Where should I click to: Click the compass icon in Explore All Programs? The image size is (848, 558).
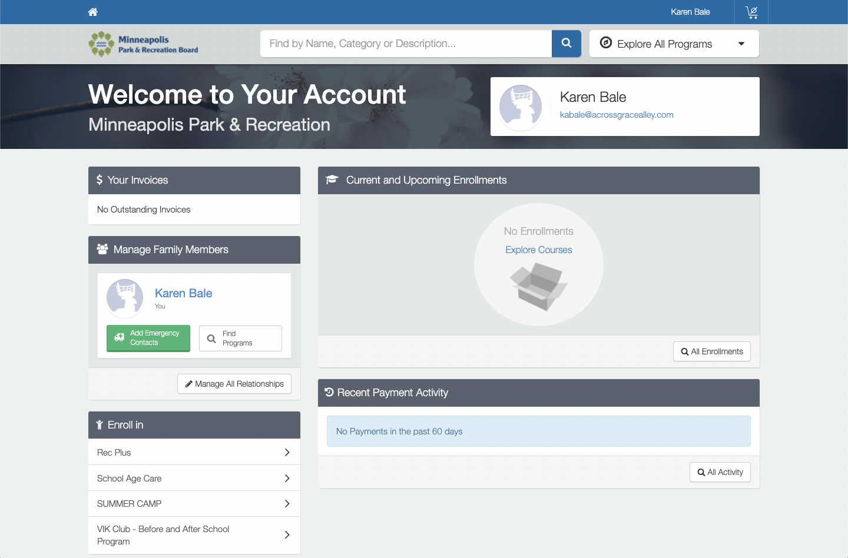605,43
